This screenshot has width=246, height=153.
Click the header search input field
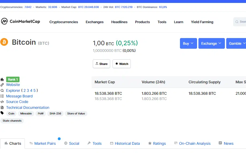240,22
